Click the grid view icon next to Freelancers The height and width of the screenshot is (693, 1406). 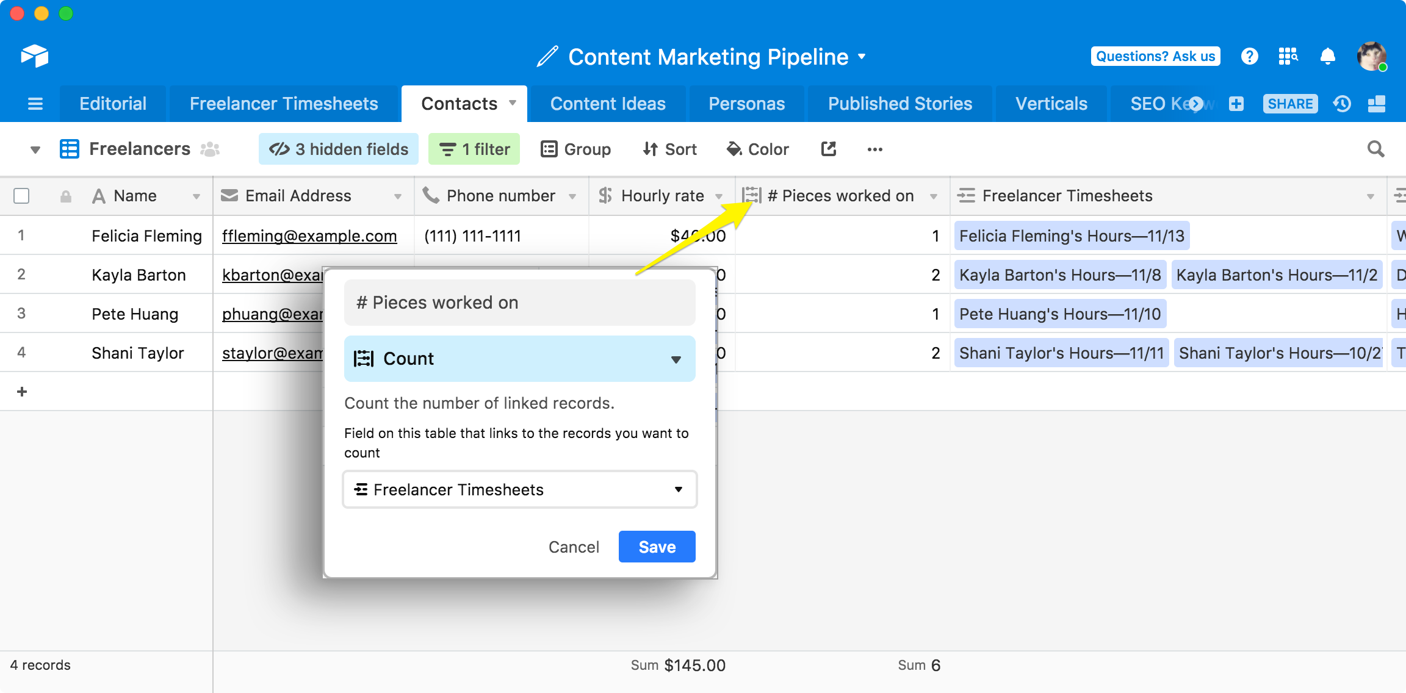click(x=70, y=149)
